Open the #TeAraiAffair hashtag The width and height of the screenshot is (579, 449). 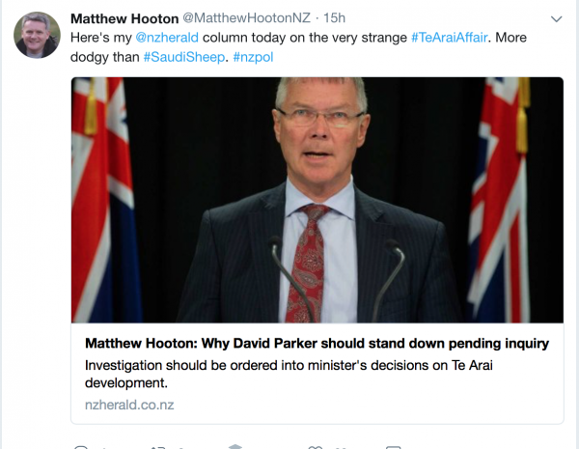[449, 38]
